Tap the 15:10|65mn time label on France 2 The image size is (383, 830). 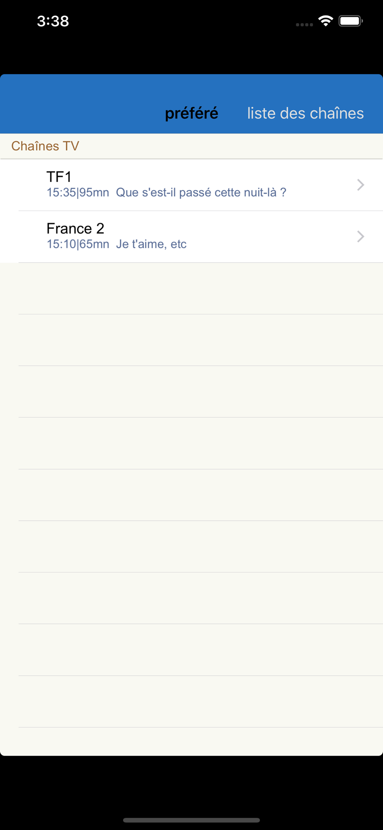(x=78, y=244)
